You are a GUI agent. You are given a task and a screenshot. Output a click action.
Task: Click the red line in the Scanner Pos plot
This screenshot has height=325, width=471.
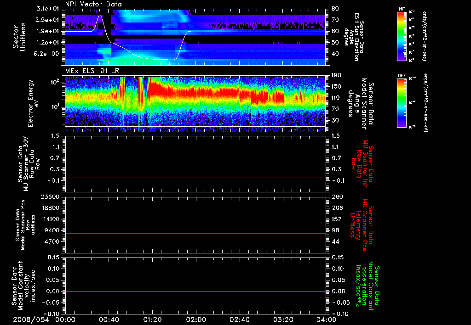(x=195, y=233)
